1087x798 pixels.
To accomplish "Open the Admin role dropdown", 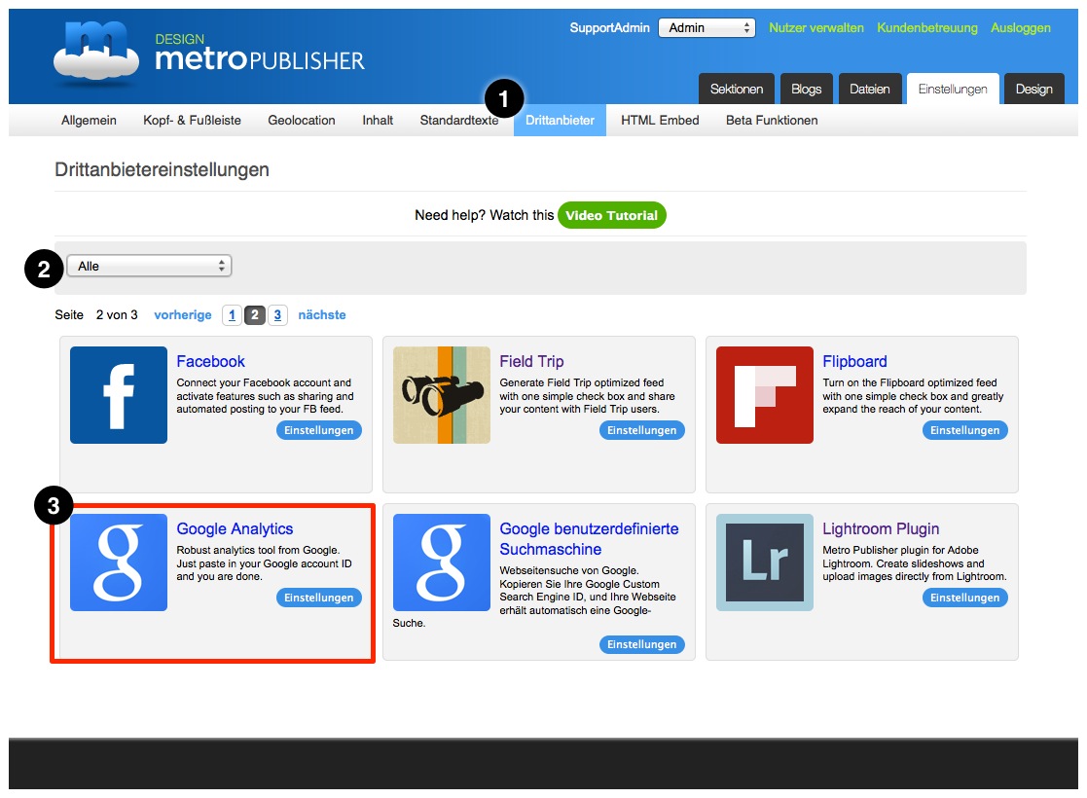I will [707, 27].
